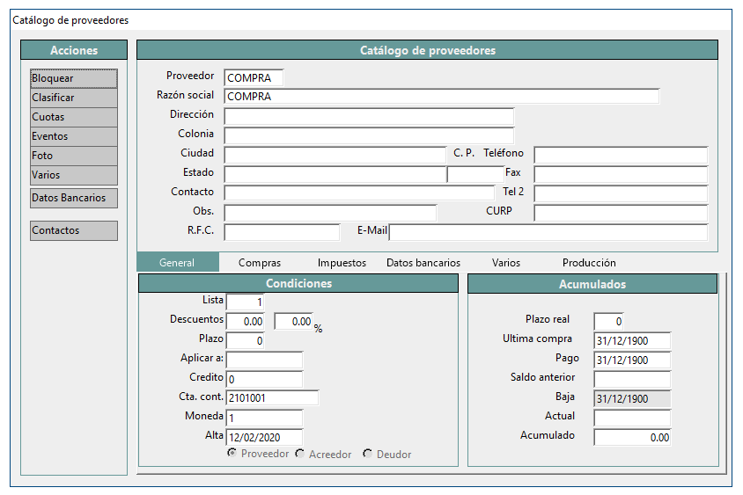Click the CURP input field
The image size is (743, 495).
[x=621, y=213]
